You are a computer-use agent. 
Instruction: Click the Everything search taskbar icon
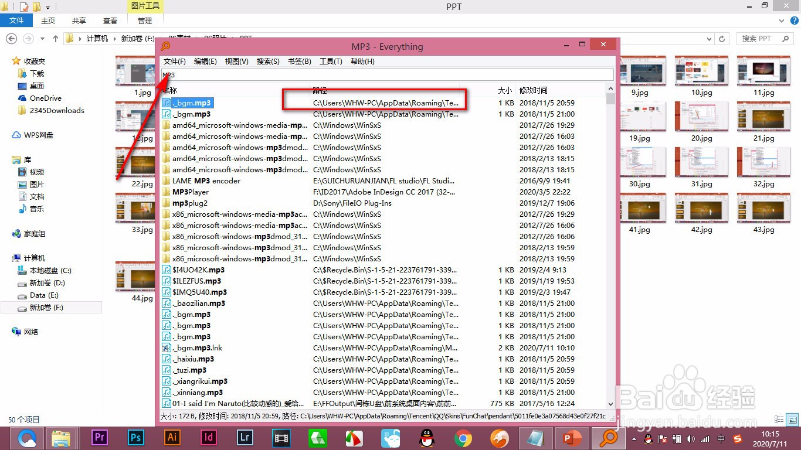pos(608,438)
